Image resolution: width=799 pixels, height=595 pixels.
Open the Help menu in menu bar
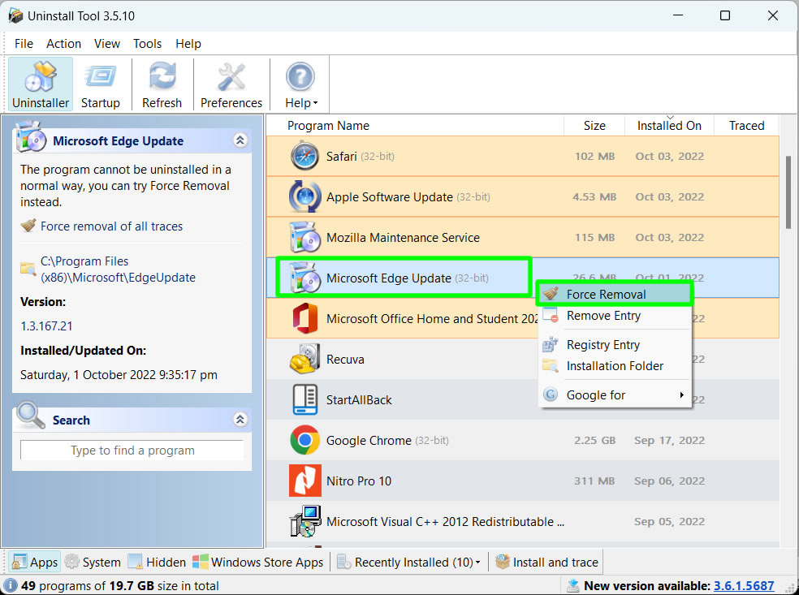click(x=188, y=44)
